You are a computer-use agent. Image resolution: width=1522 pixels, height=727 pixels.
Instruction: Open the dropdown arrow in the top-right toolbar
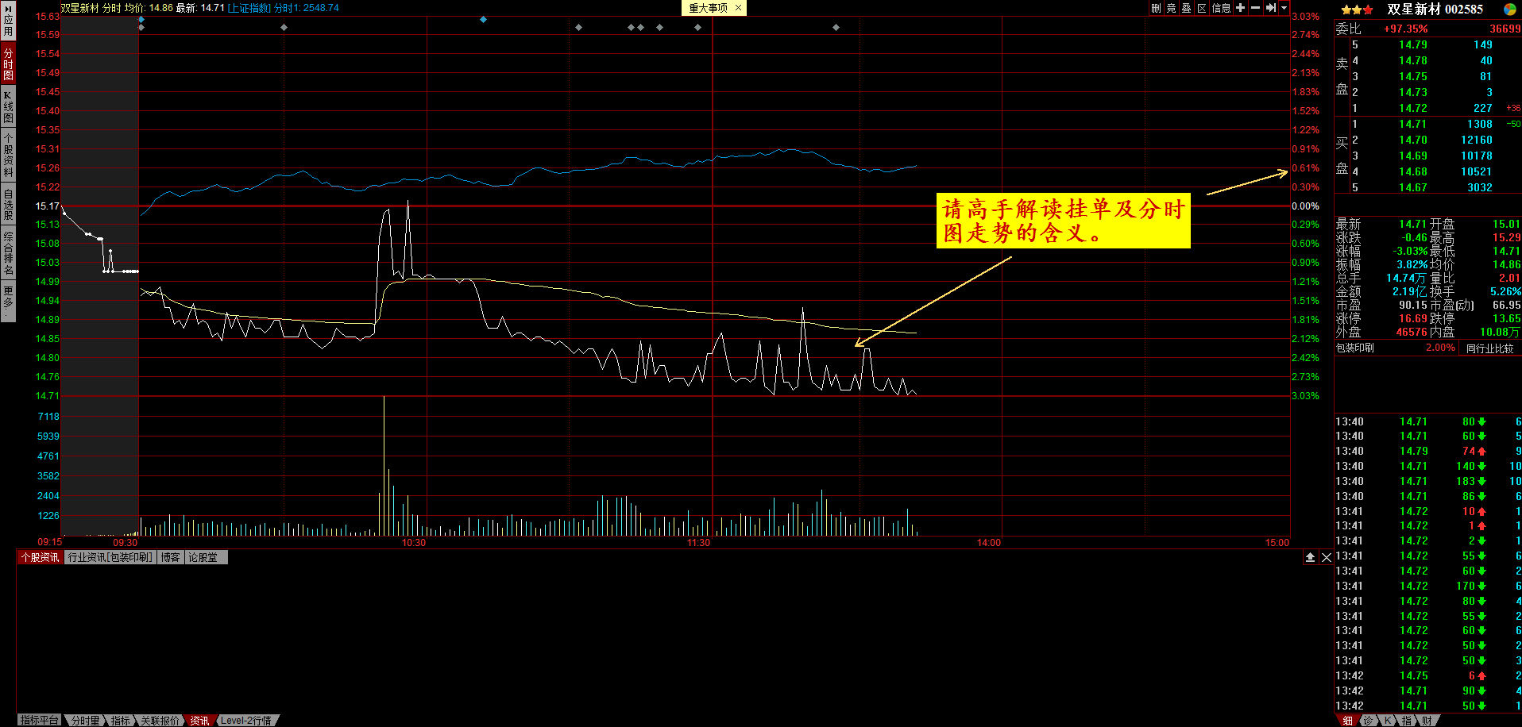click(1284, 8)
